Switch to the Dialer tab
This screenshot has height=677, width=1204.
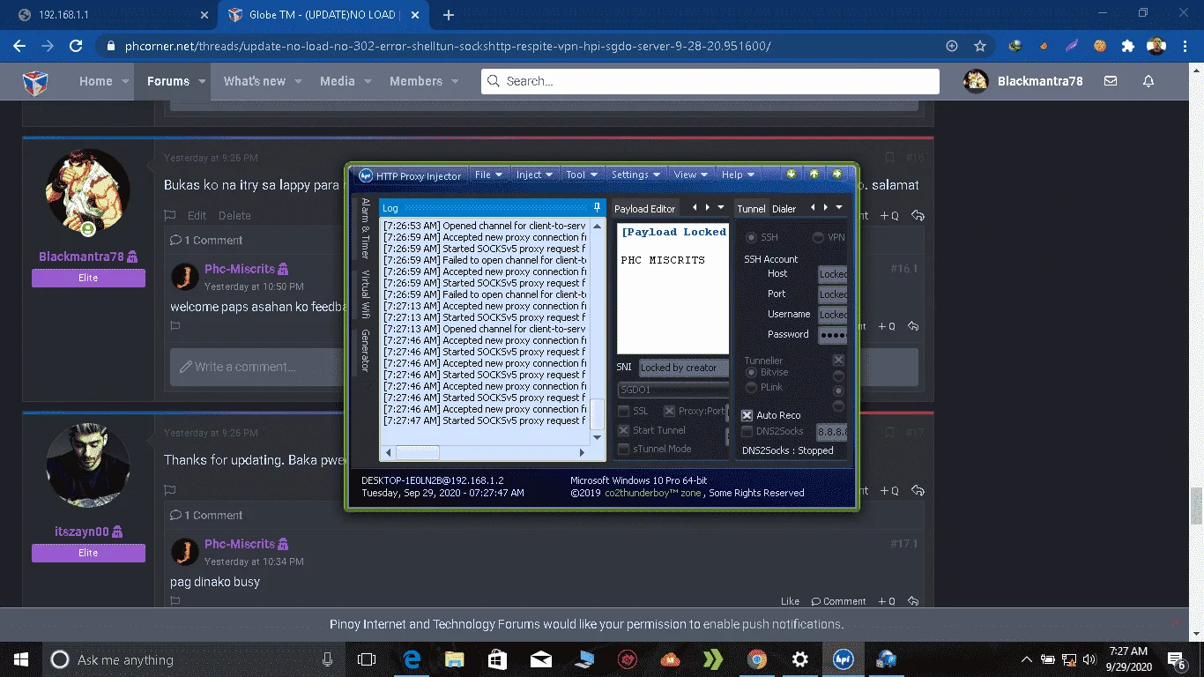point(784,209)
